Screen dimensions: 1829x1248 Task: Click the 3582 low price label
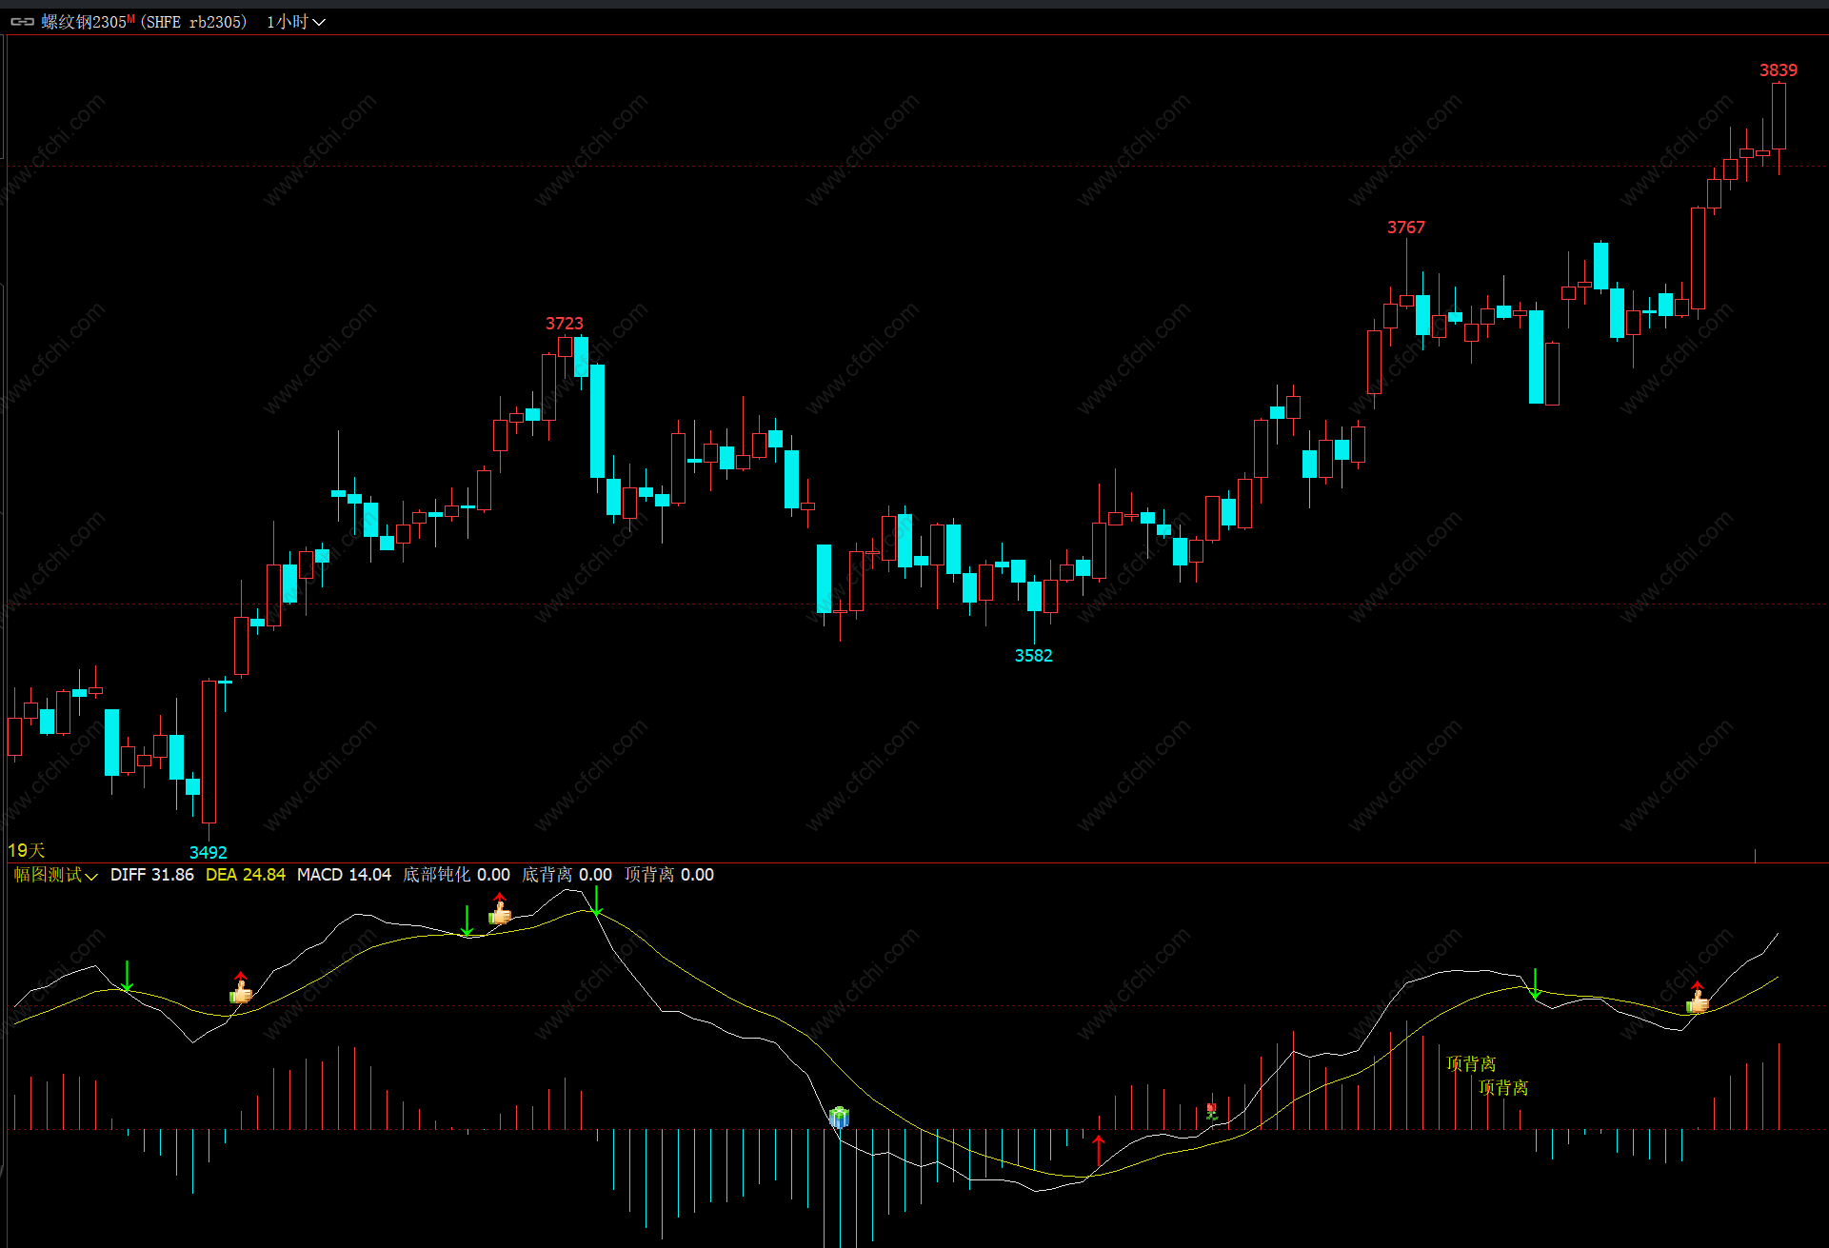1033,656
